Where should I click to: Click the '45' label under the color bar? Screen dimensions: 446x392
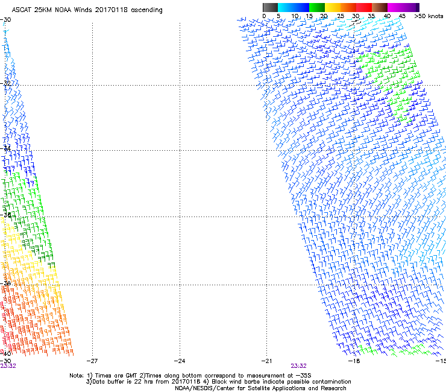(x=402, y=16)
